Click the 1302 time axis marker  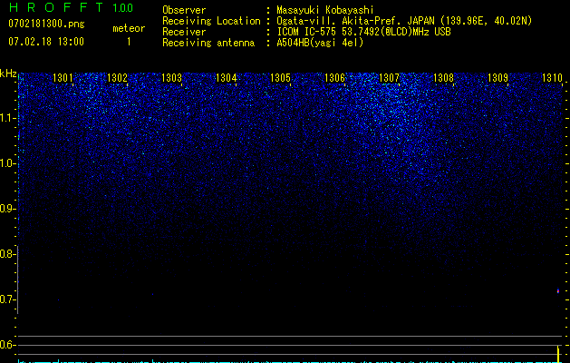[117, 78]
